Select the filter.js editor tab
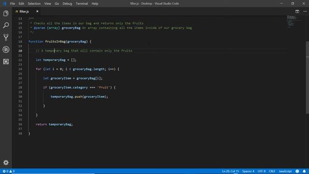This screenshot has width=309, height=174. (x=27, y=12)
